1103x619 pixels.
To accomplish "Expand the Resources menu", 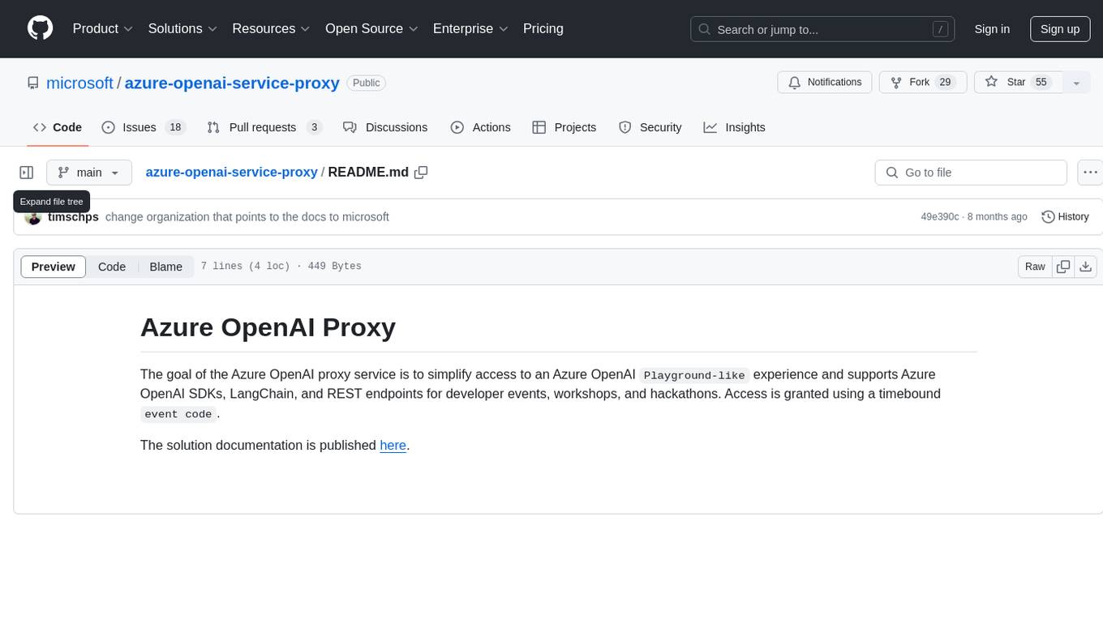I will (271, 28).
